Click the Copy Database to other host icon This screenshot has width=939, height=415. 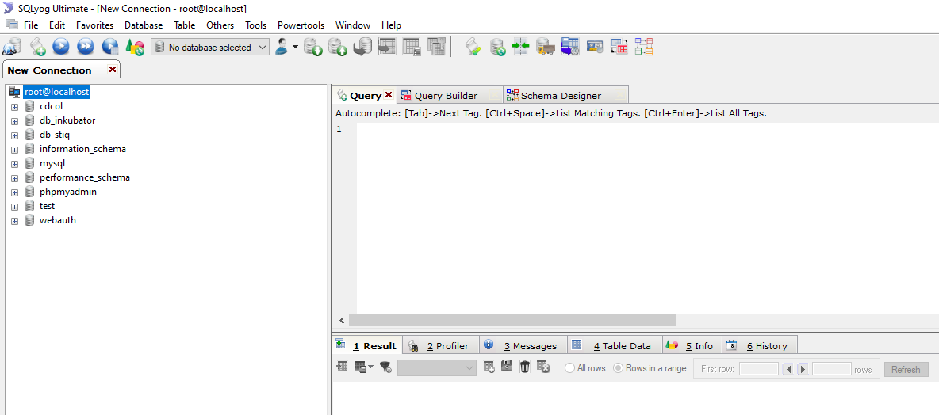tap(362, 47)
